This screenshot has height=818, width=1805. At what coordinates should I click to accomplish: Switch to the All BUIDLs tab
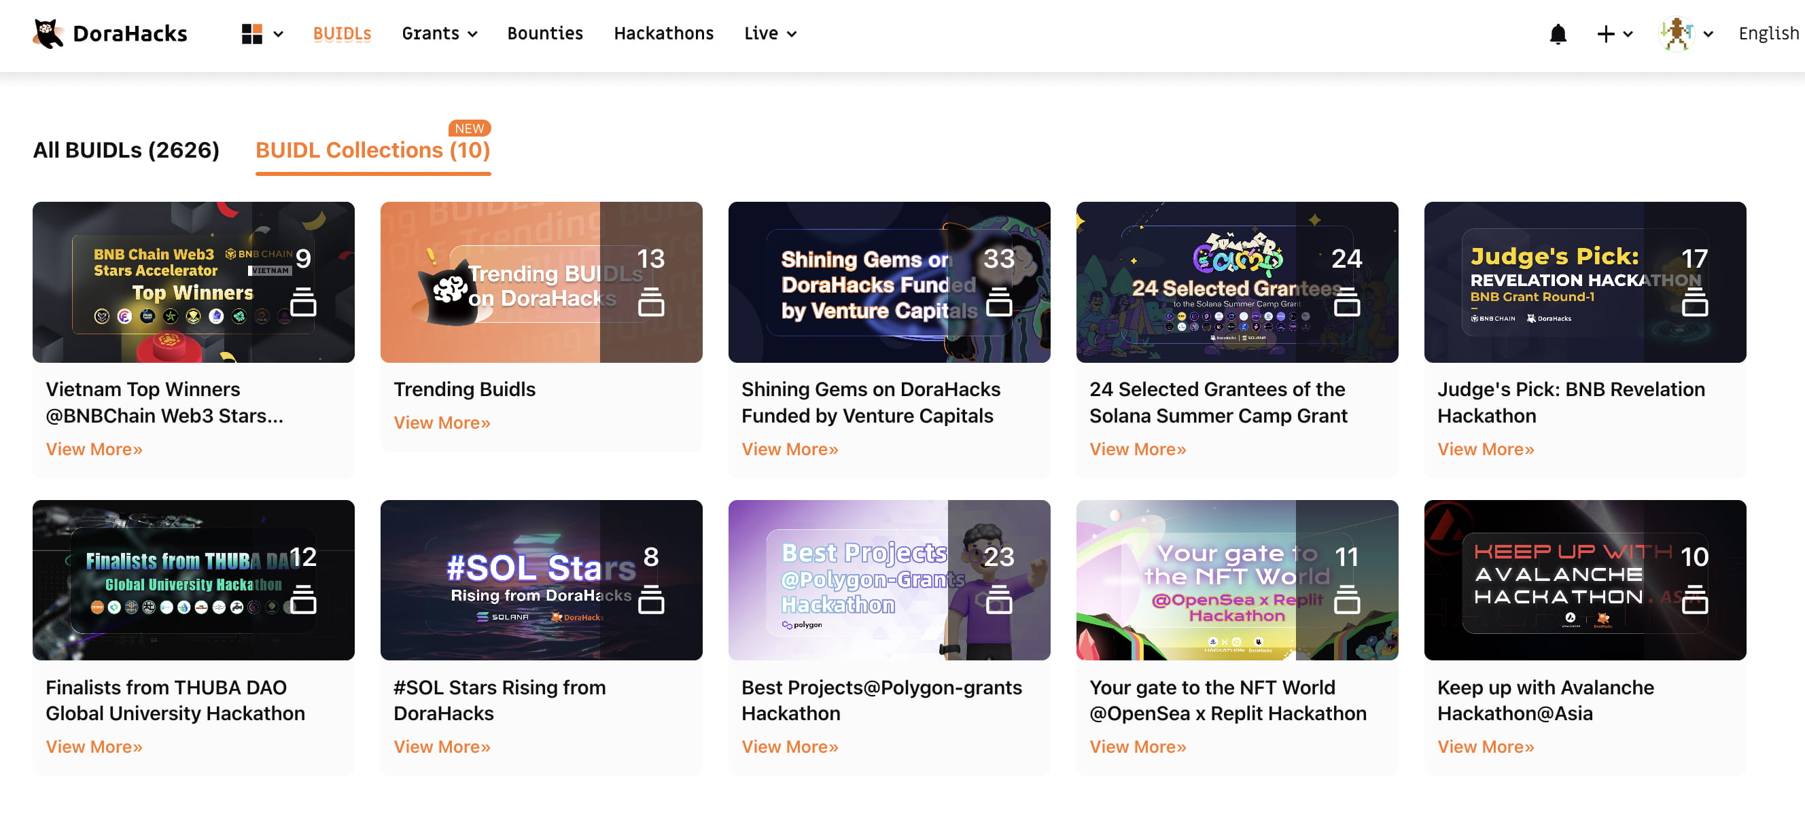pos(126,150)
